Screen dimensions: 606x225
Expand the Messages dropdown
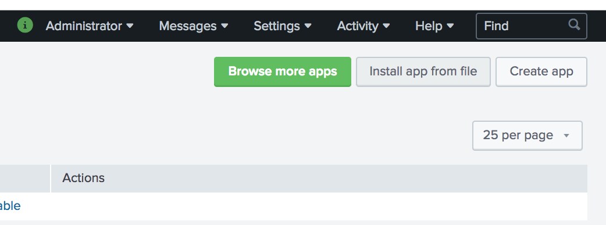(194, 26)
